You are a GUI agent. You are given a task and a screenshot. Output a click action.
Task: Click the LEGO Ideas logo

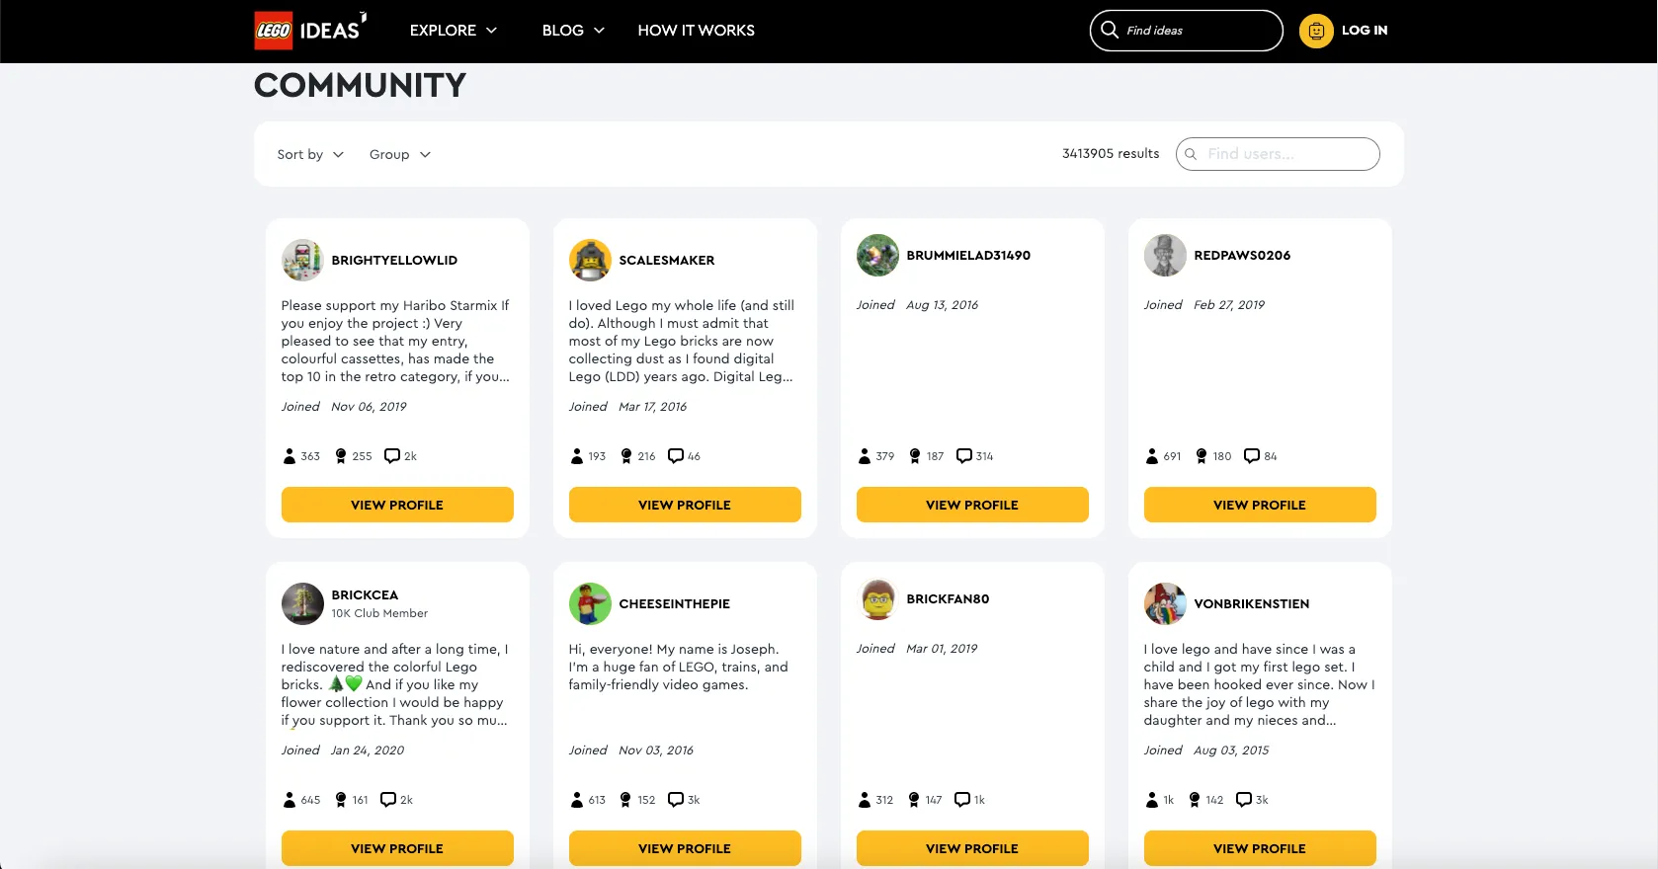tap(309, 31)
